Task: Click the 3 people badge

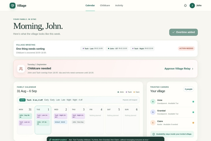Action: [x=188, y=89]
